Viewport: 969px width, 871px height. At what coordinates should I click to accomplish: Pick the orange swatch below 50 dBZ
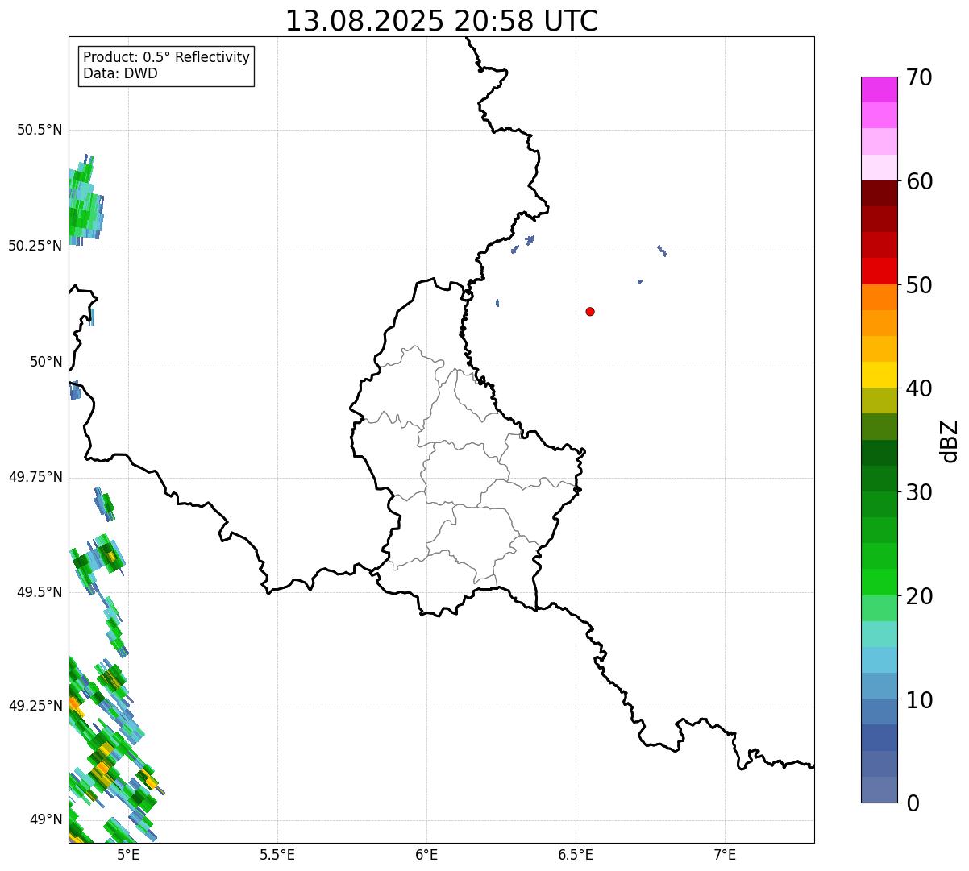[879, 297]
